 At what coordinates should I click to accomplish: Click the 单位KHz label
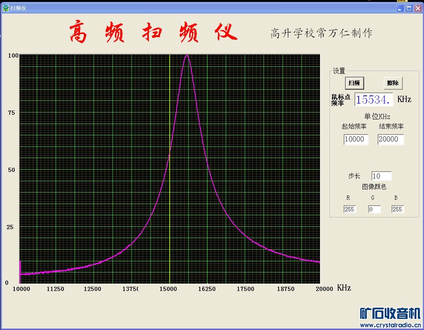coord(377,116)
